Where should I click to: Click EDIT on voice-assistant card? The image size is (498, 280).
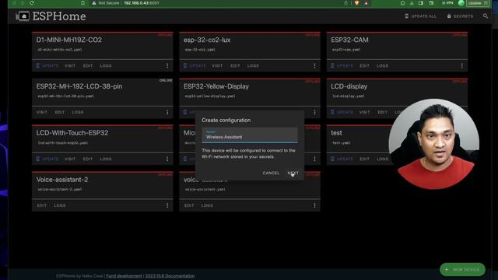point(189,205)
